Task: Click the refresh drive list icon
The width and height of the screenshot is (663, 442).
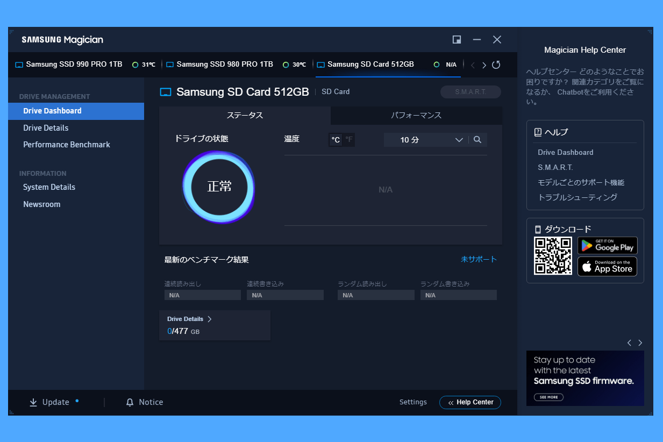Action: (x=496, y=65)
